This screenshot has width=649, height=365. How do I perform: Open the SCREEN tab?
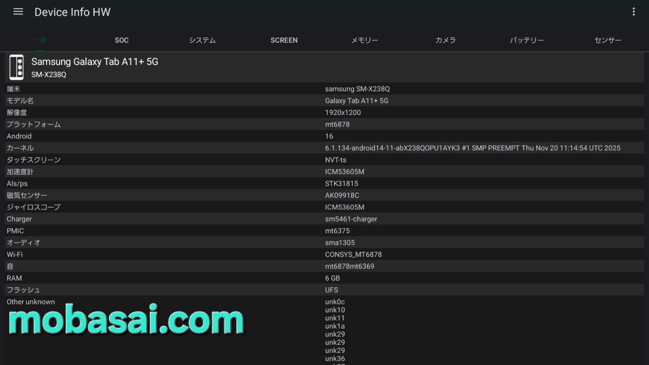click(284, 40)
